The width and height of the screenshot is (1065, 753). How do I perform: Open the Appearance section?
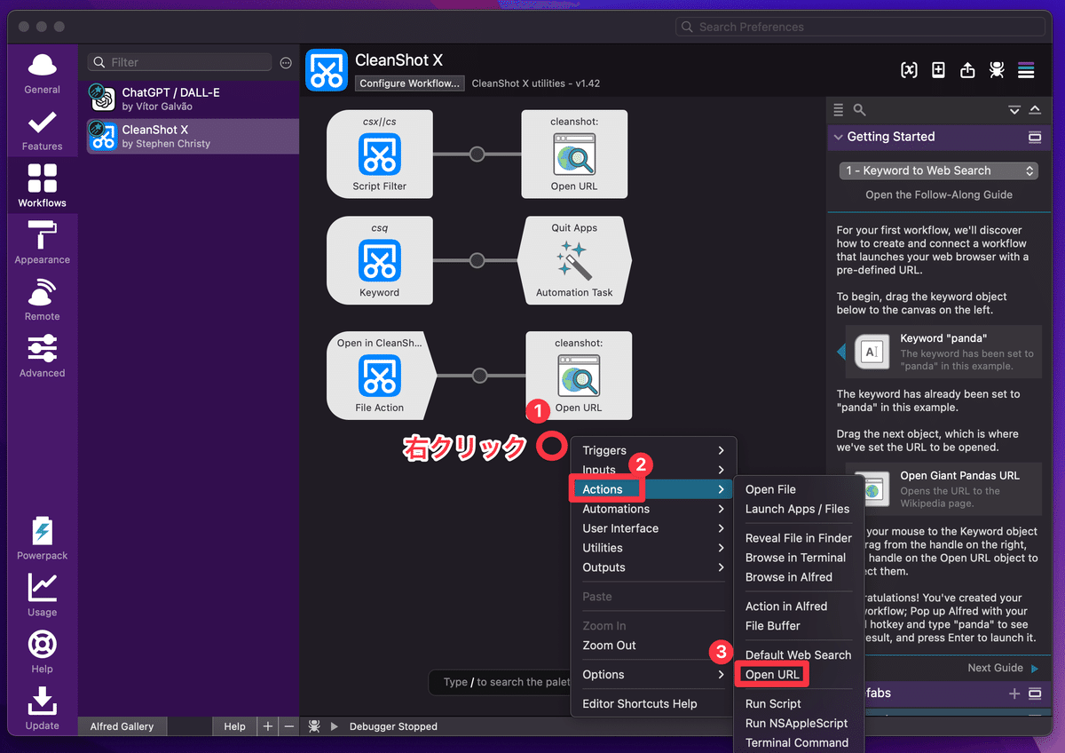[42, 243]
